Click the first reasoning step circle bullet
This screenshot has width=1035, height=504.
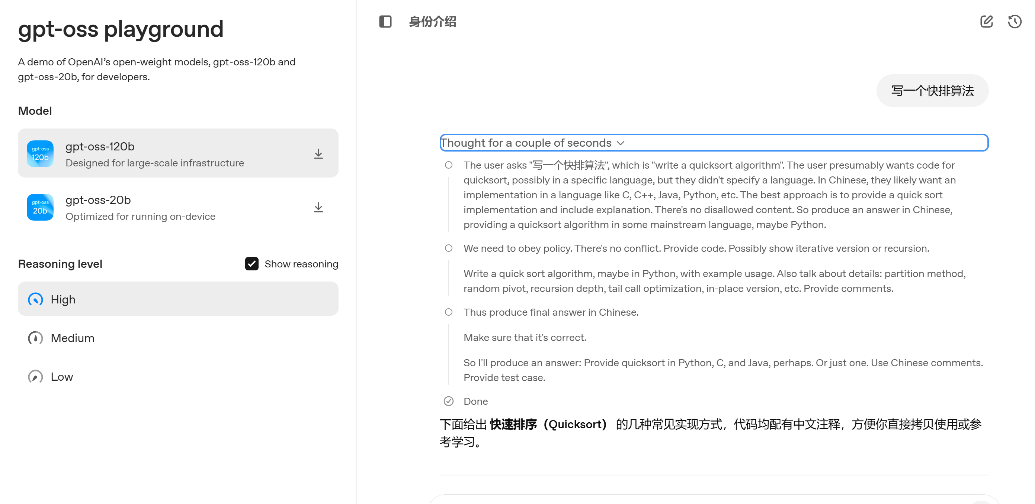pyautogui.click(x=448, y=165)
